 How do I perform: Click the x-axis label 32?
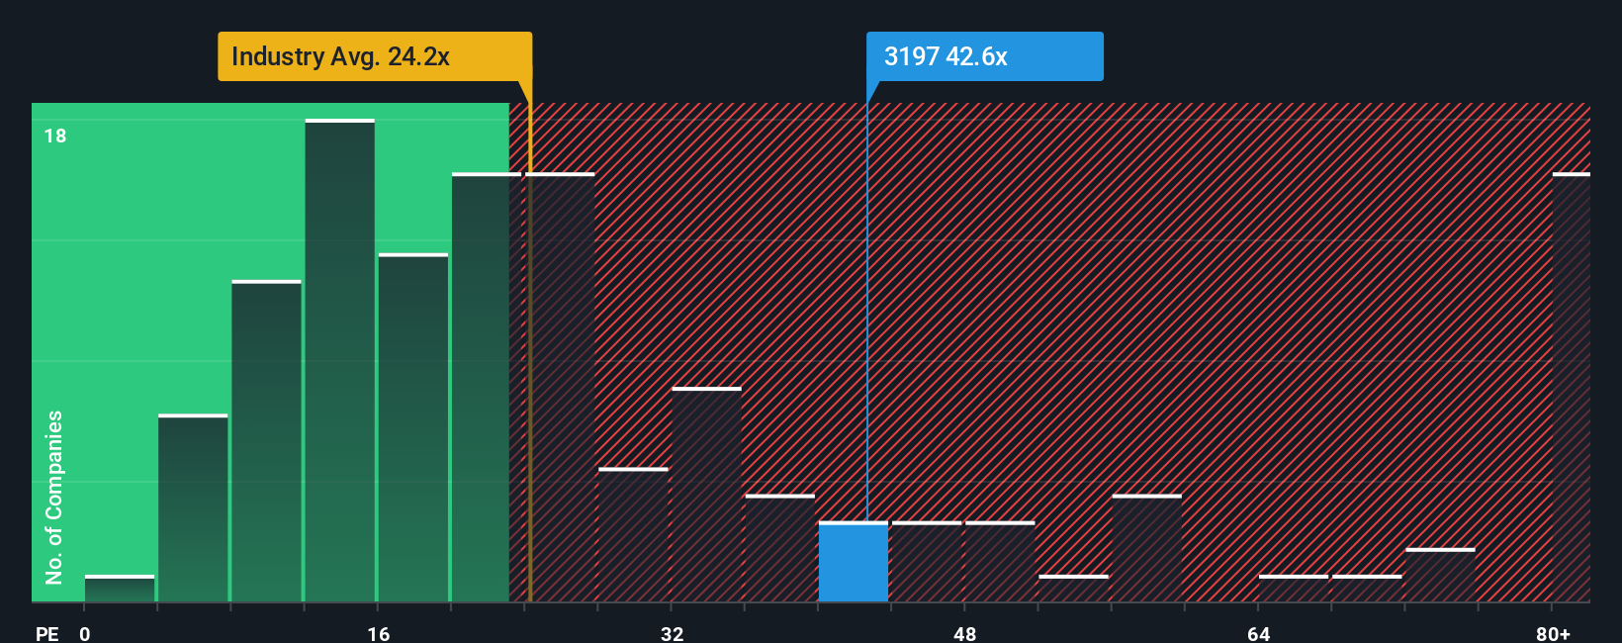point(673,633)
